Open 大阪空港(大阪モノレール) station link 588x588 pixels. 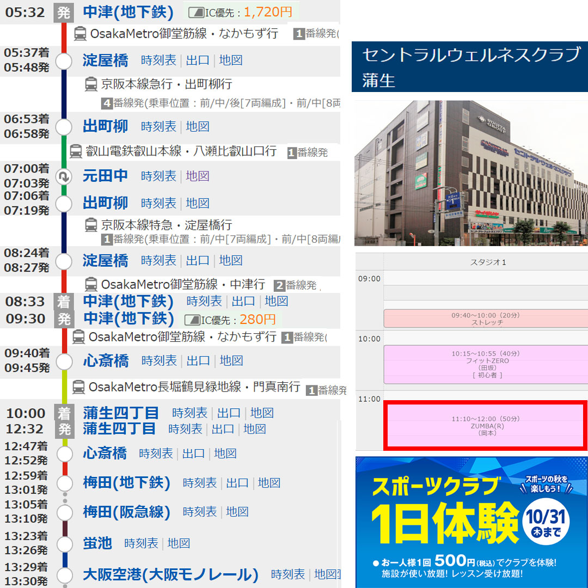(170, 574)
